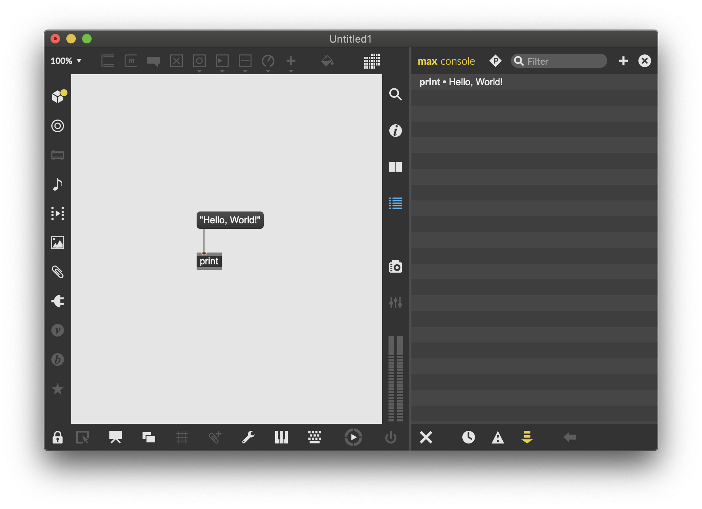Toggle presentation mode icon
Screen dimensions: 702x509
click(116, 437)
